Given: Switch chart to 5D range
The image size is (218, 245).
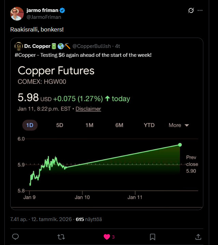Looking at the screenshot, I should pyautogui.click(x=60, y=125).
